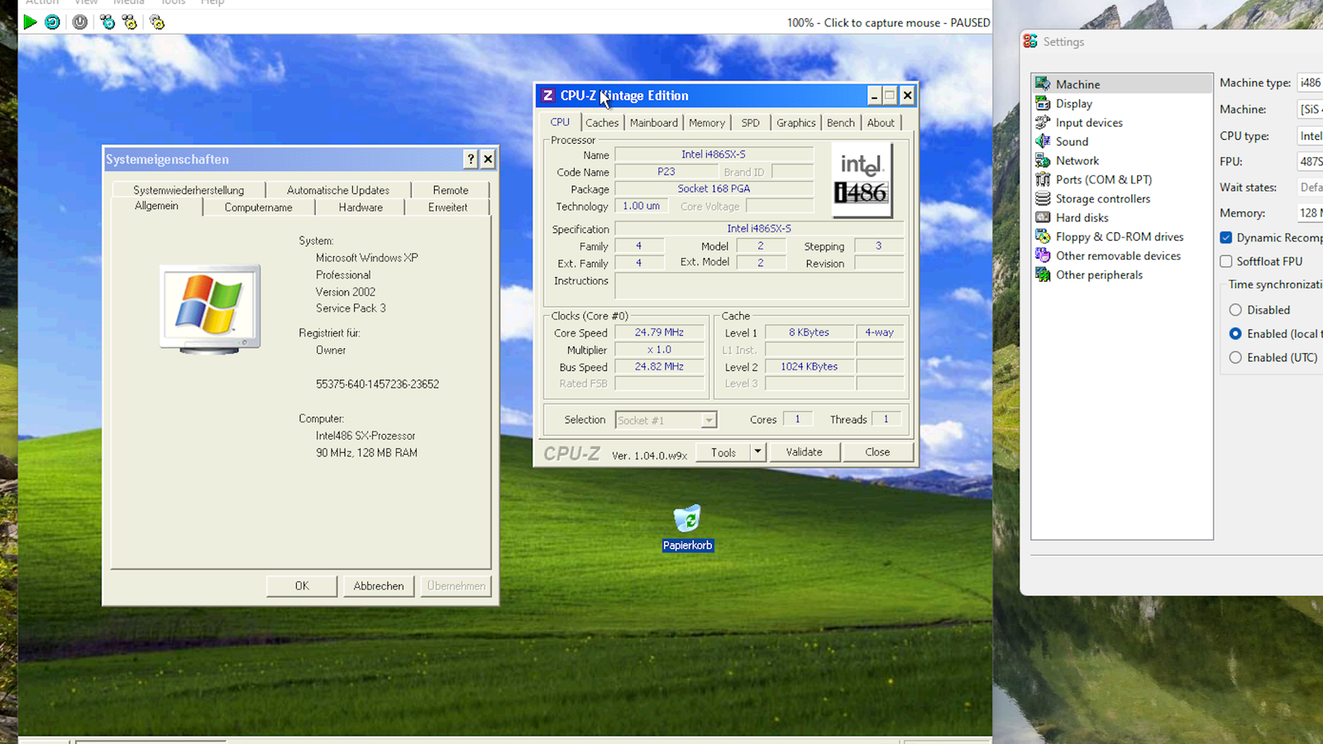
Task: Switch to the Caches tab in CPU-Z
Action: pos(602,122)
